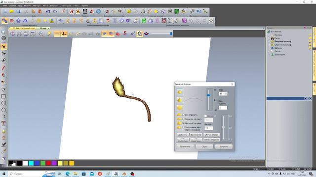The image size is (316, 177).
Task: Click the lightbulb icon in view toolbar
Action: coord(49,34)
